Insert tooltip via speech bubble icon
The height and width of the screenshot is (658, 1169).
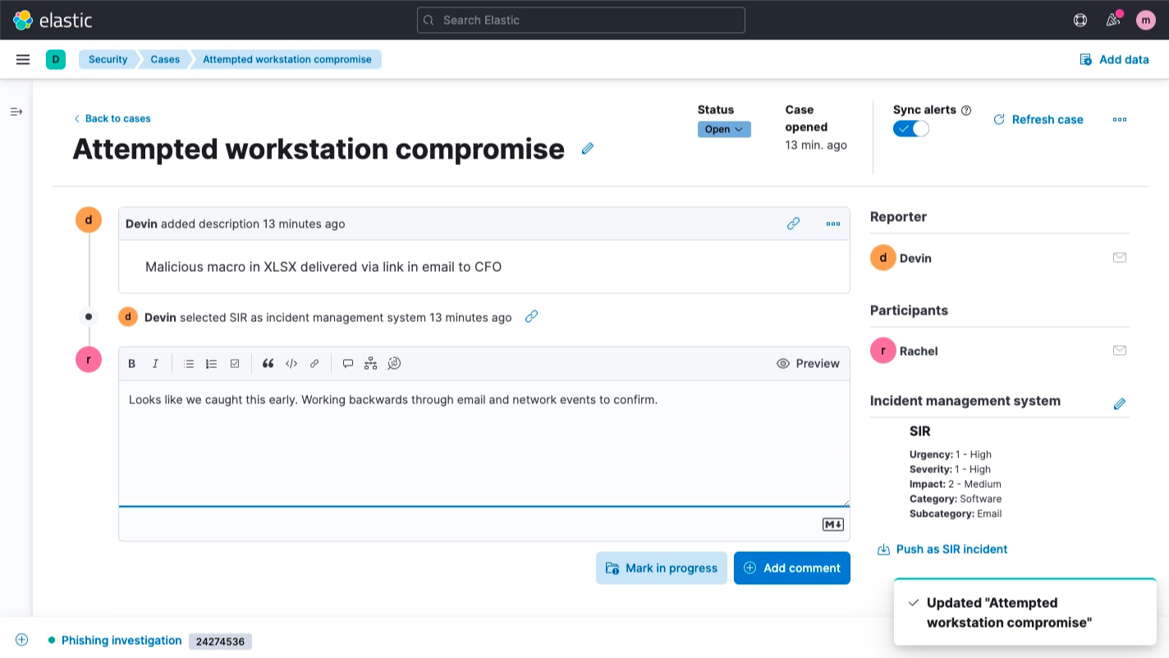[348, 363]
